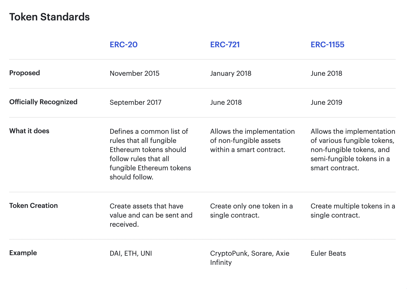407x289 pixels.
Task: Select the June 2019 recognized date
Action: click(x=326, y=102)
